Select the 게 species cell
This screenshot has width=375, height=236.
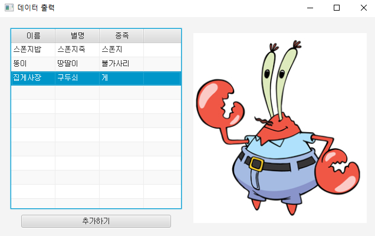tap(121, 78)
